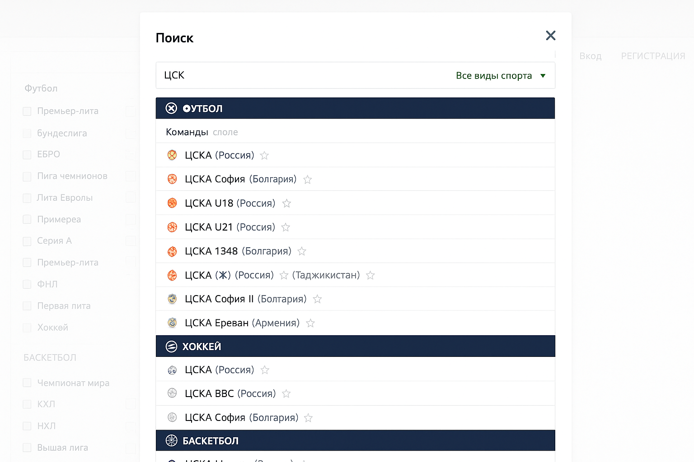694x462 pixels.
Task: Toggle the НХЛ checkbox on
Action: pyautogui.click(x=27, y=426)
